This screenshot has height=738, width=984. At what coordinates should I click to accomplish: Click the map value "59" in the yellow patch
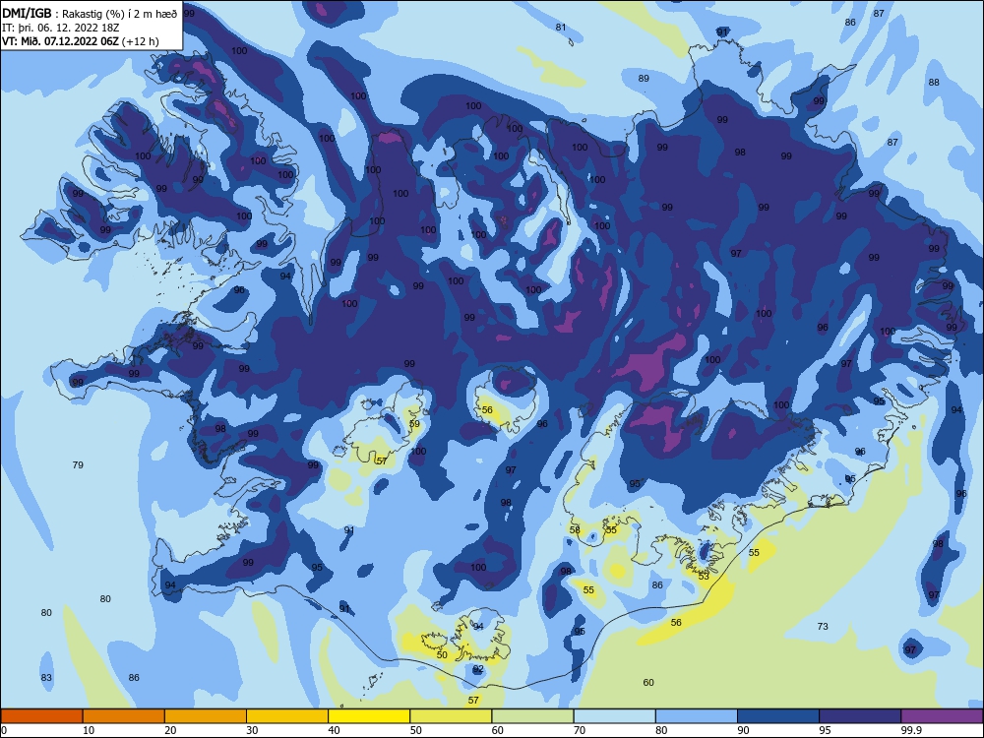[x=414, y=423]
